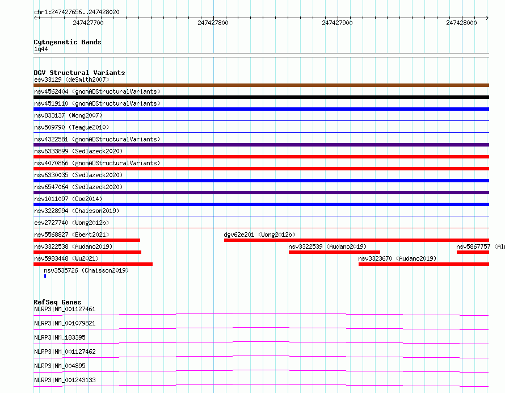The image size is (505, 393).
Task: Select the 1q44 cytogenetic band label
Action: point(41,49)
